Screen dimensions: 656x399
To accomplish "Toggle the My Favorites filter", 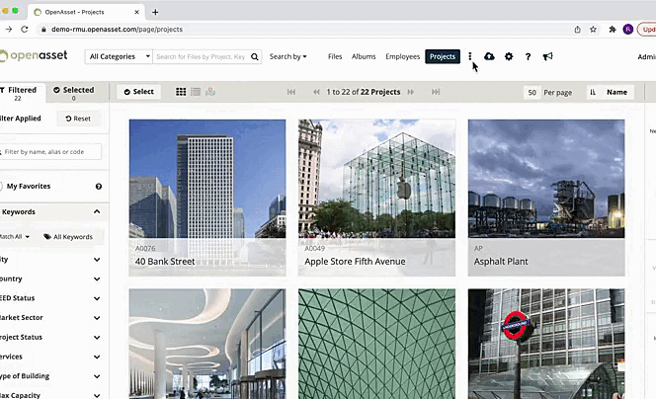I will (x=1, y=186).
